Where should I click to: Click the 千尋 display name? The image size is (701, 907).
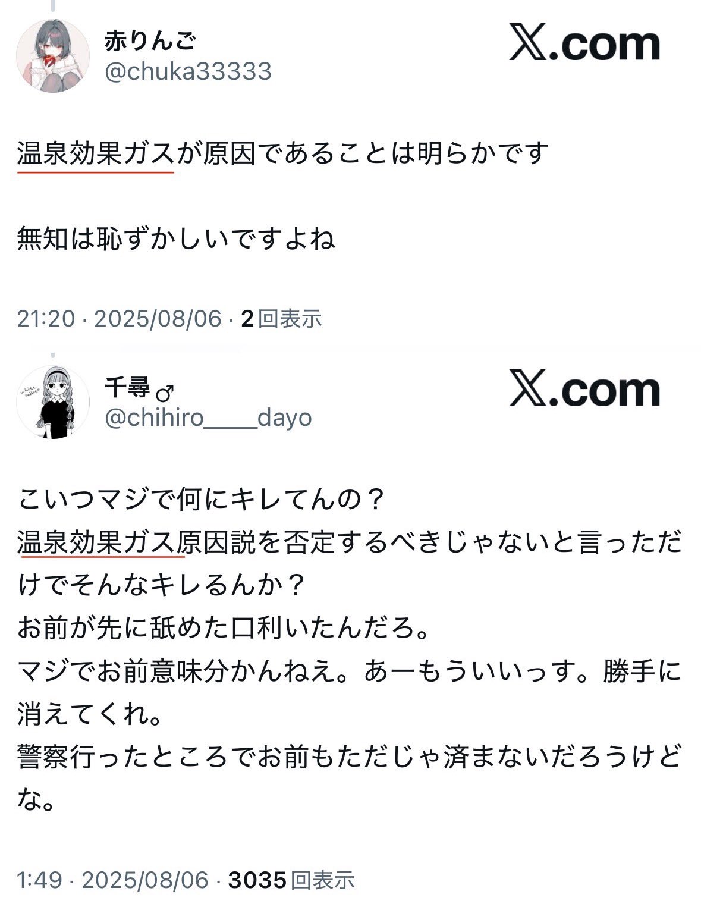point(127,388)
